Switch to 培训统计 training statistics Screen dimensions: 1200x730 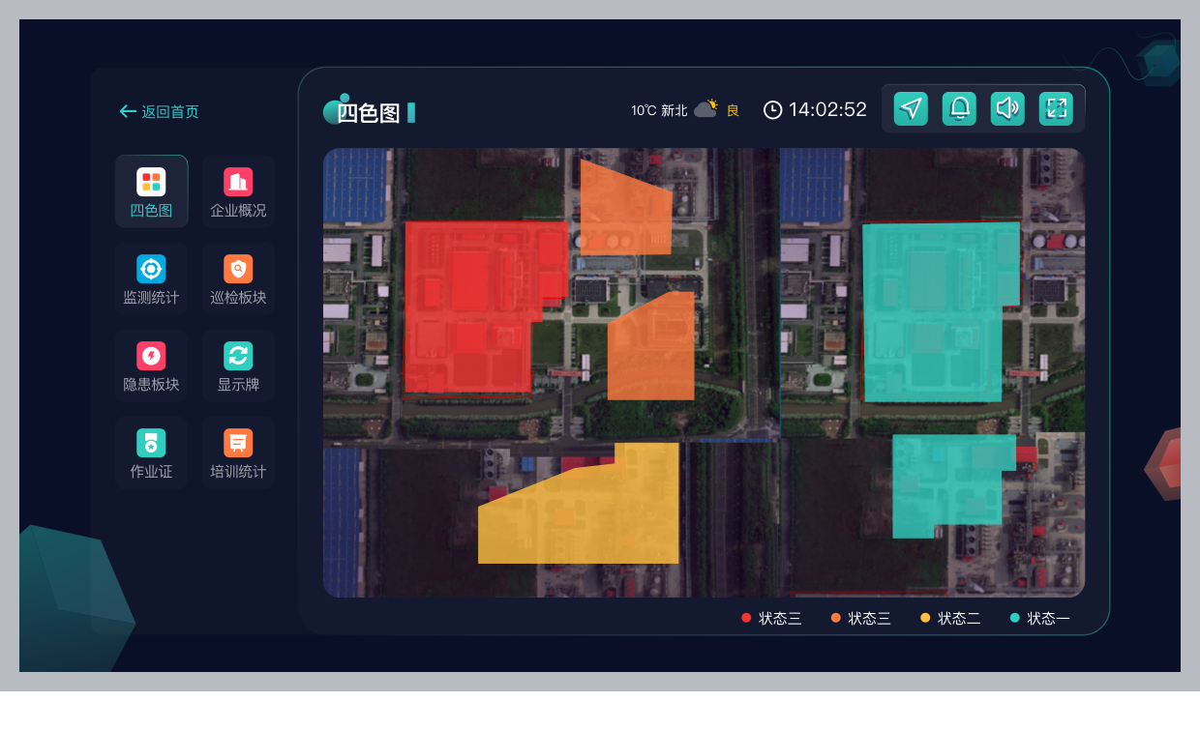pos(238,453)
